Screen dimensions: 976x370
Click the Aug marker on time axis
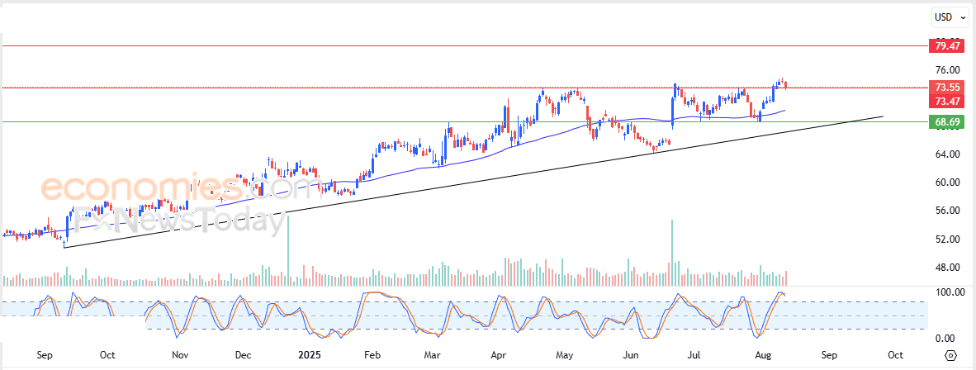pyautogui.click(x=762, y=355)
